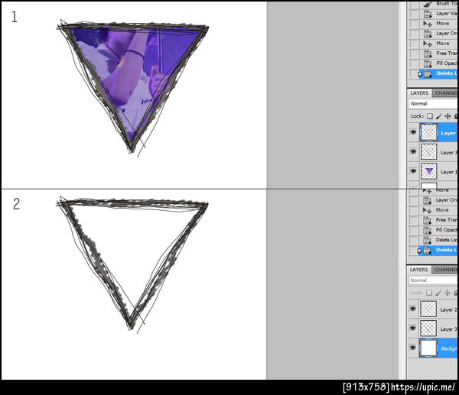
Task: Hide Layer 2 in the bottom Layers panel
Action: point(413,309)
